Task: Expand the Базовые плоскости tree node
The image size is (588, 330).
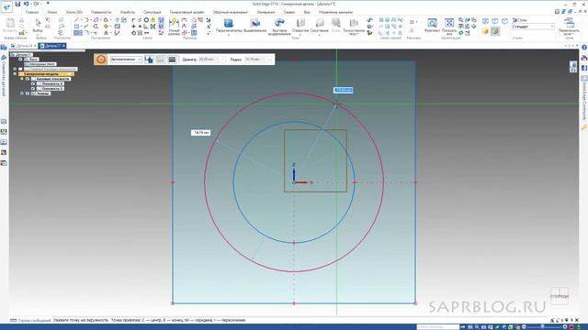Action: [x=22, y=79]
